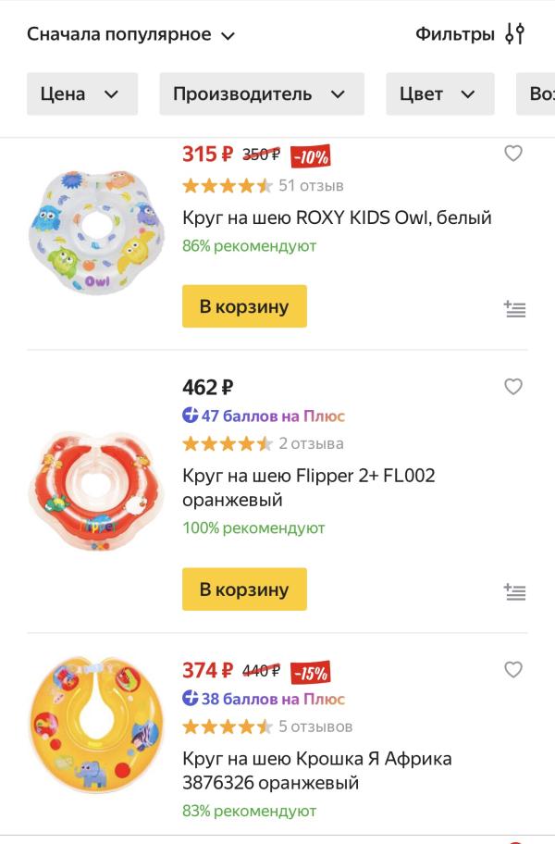Screen dimensions: 555x844
Task: Open Круг на шею ROXY KIDS Owl link
Action: (x=337, y=217)
